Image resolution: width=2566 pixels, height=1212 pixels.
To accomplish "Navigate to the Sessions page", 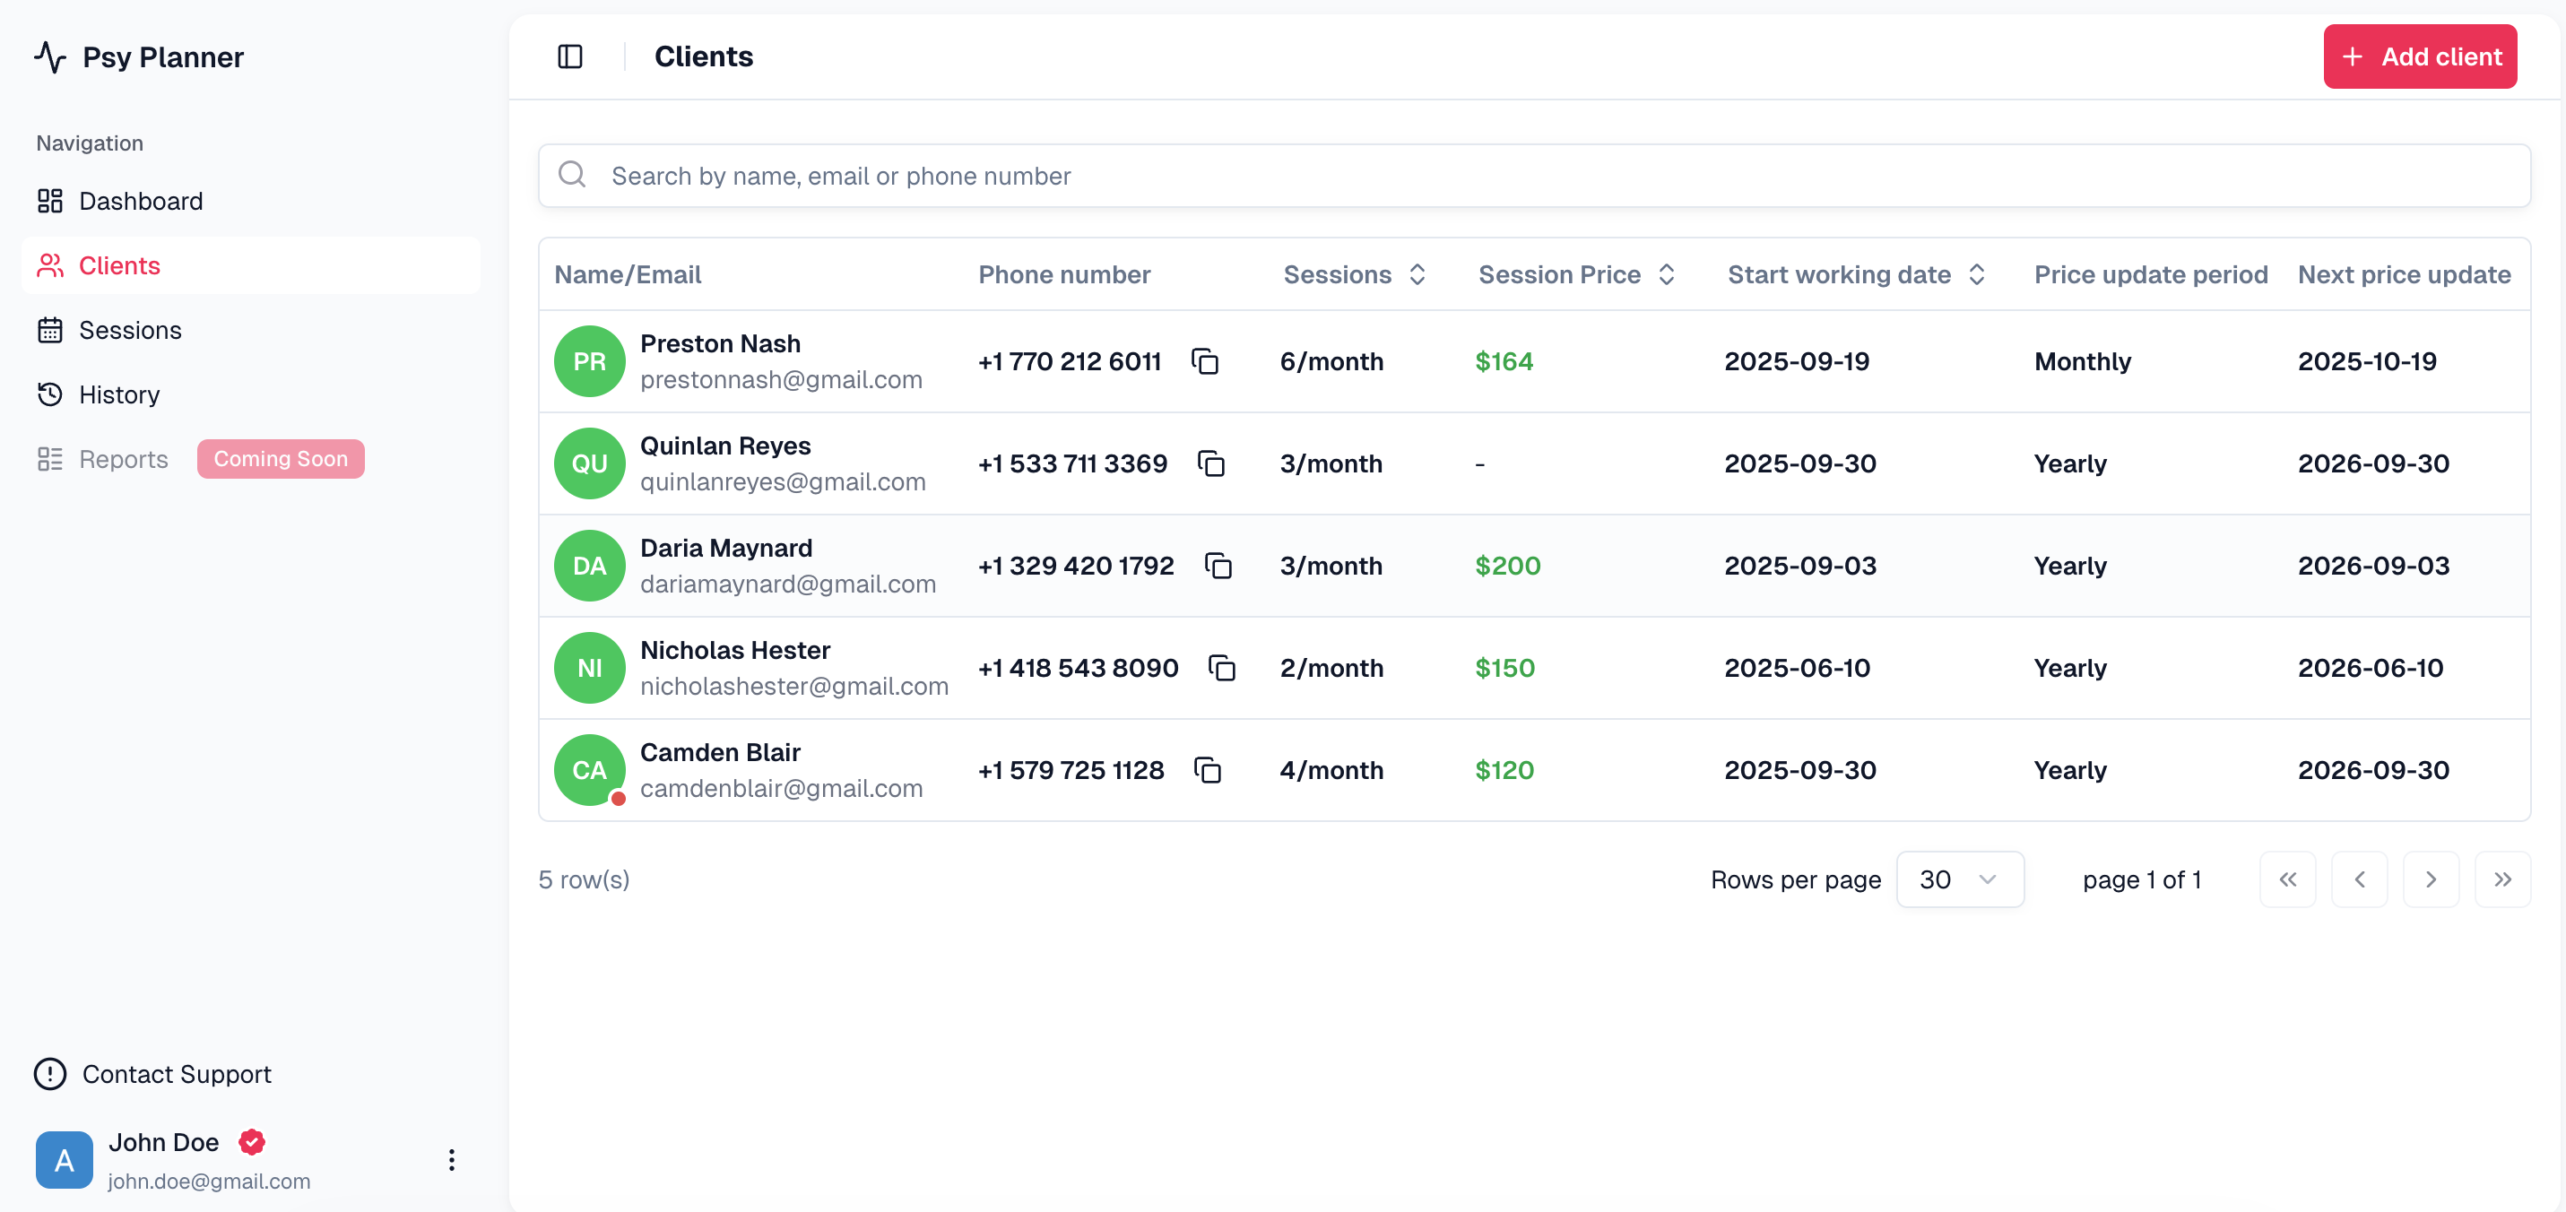I will 129,331.
